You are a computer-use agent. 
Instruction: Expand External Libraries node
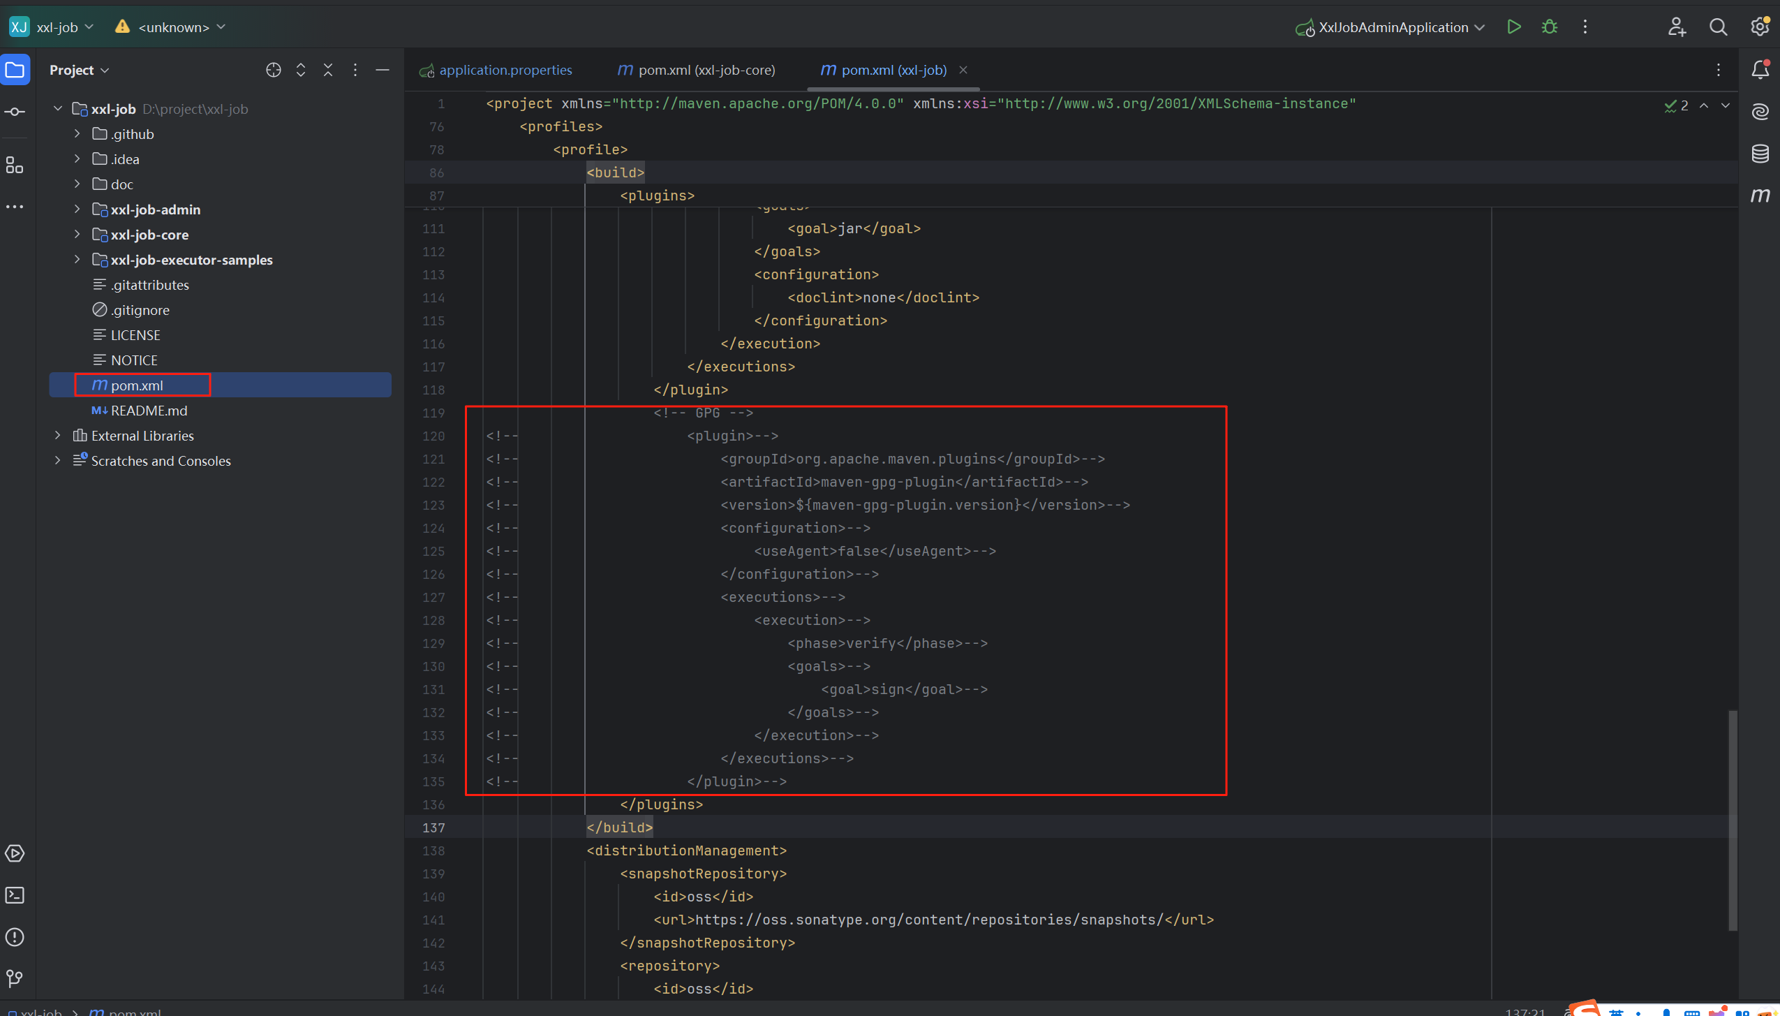pyautogui.click(x=58, y=436)
